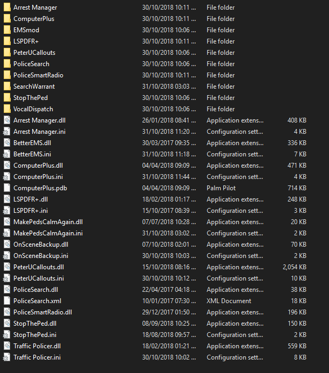Click the PoliceSmartRadio folder icon
The height and width of the screenshot is (373, 329).
pyautogui.click(x=7, y=75)
